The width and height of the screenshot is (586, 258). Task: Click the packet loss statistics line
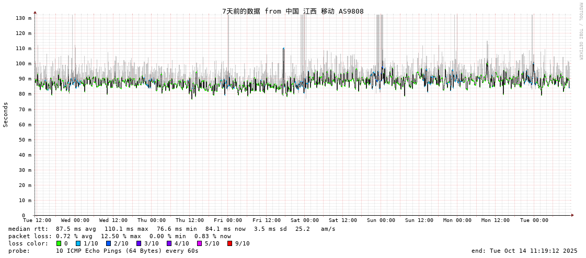coord(119,236)
